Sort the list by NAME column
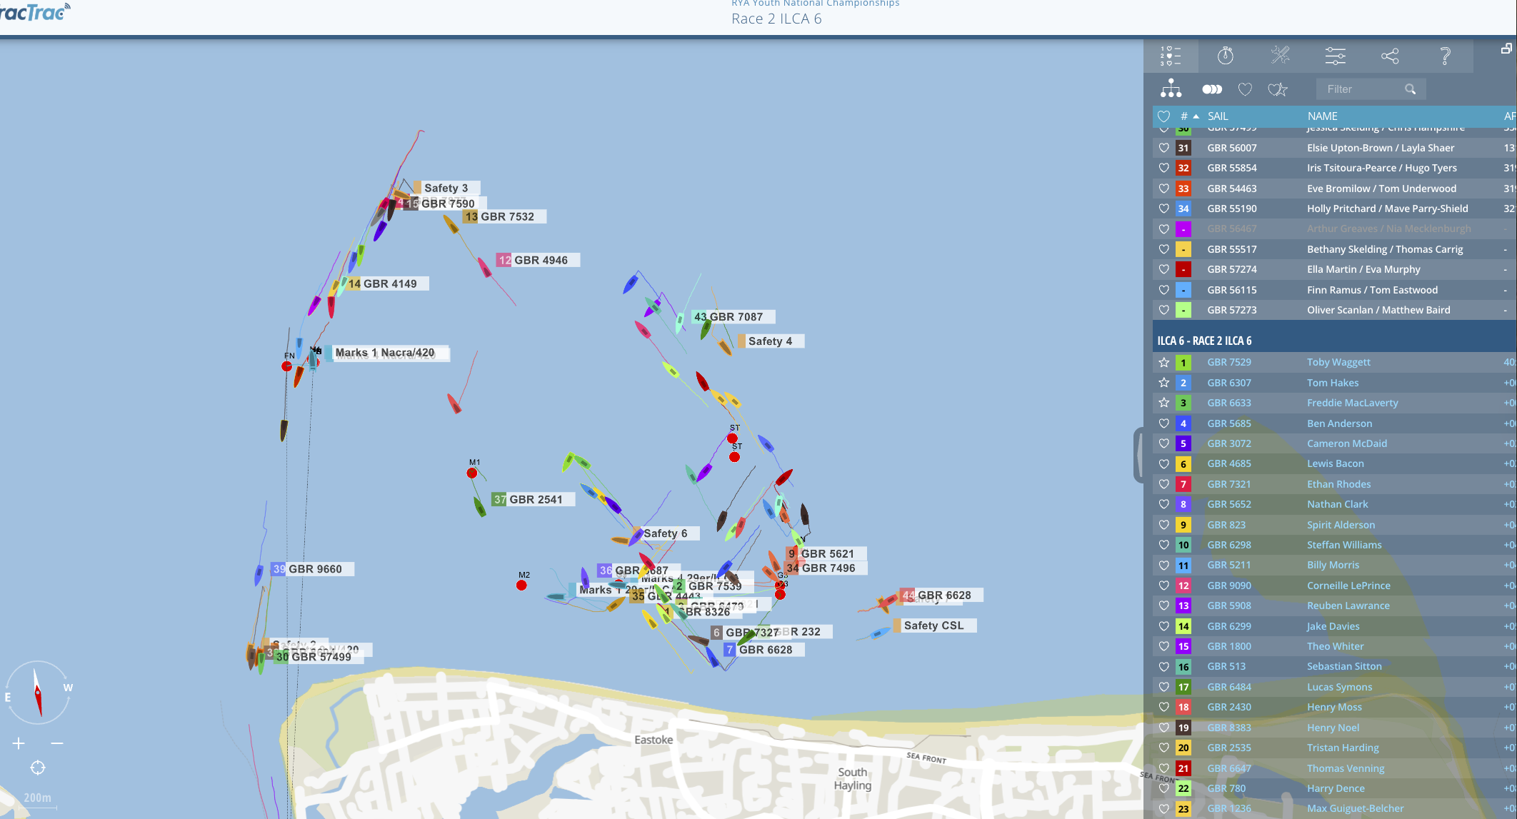The width and height of the screenshot is (1517, 819). [x=1322, y=116]
